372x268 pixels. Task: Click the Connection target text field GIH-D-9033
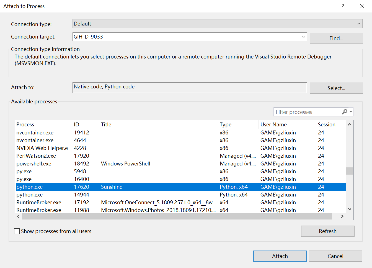click(x=186, y=37)
